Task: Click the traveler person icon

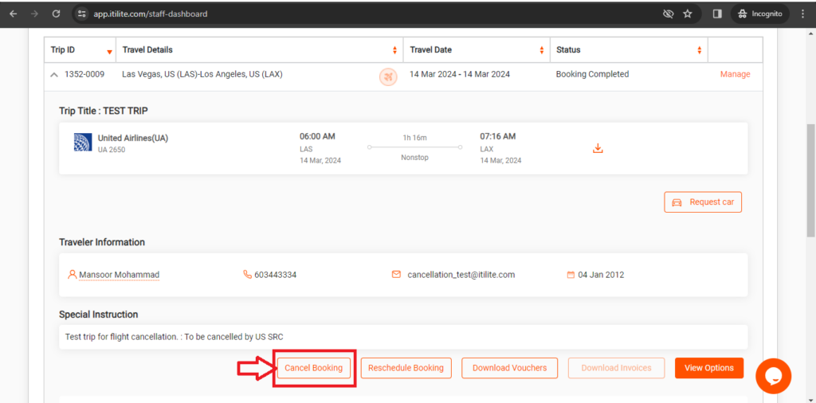Action: click(73, 274)
